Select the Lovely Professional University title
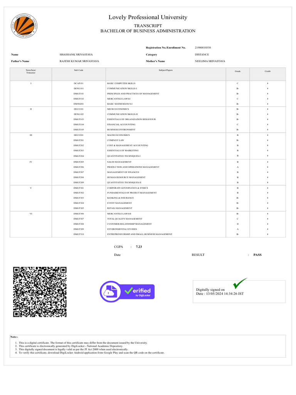 148,17
